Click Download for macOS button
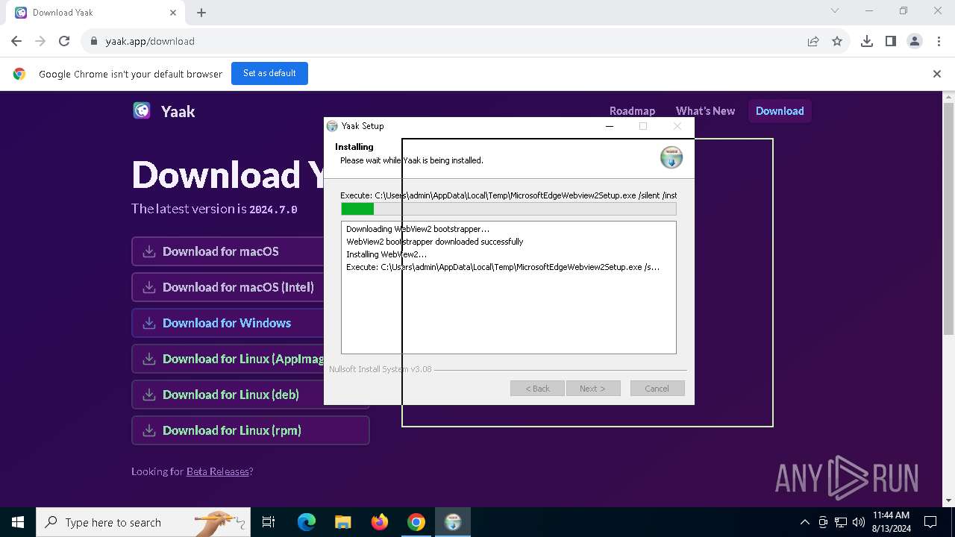 [228, 251]
